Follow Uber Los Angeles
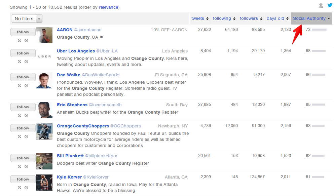 [23, 53]
